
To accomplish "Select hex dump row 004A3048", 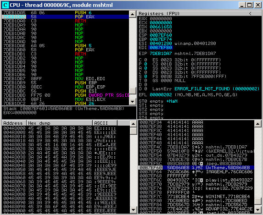I will point(66,165).
